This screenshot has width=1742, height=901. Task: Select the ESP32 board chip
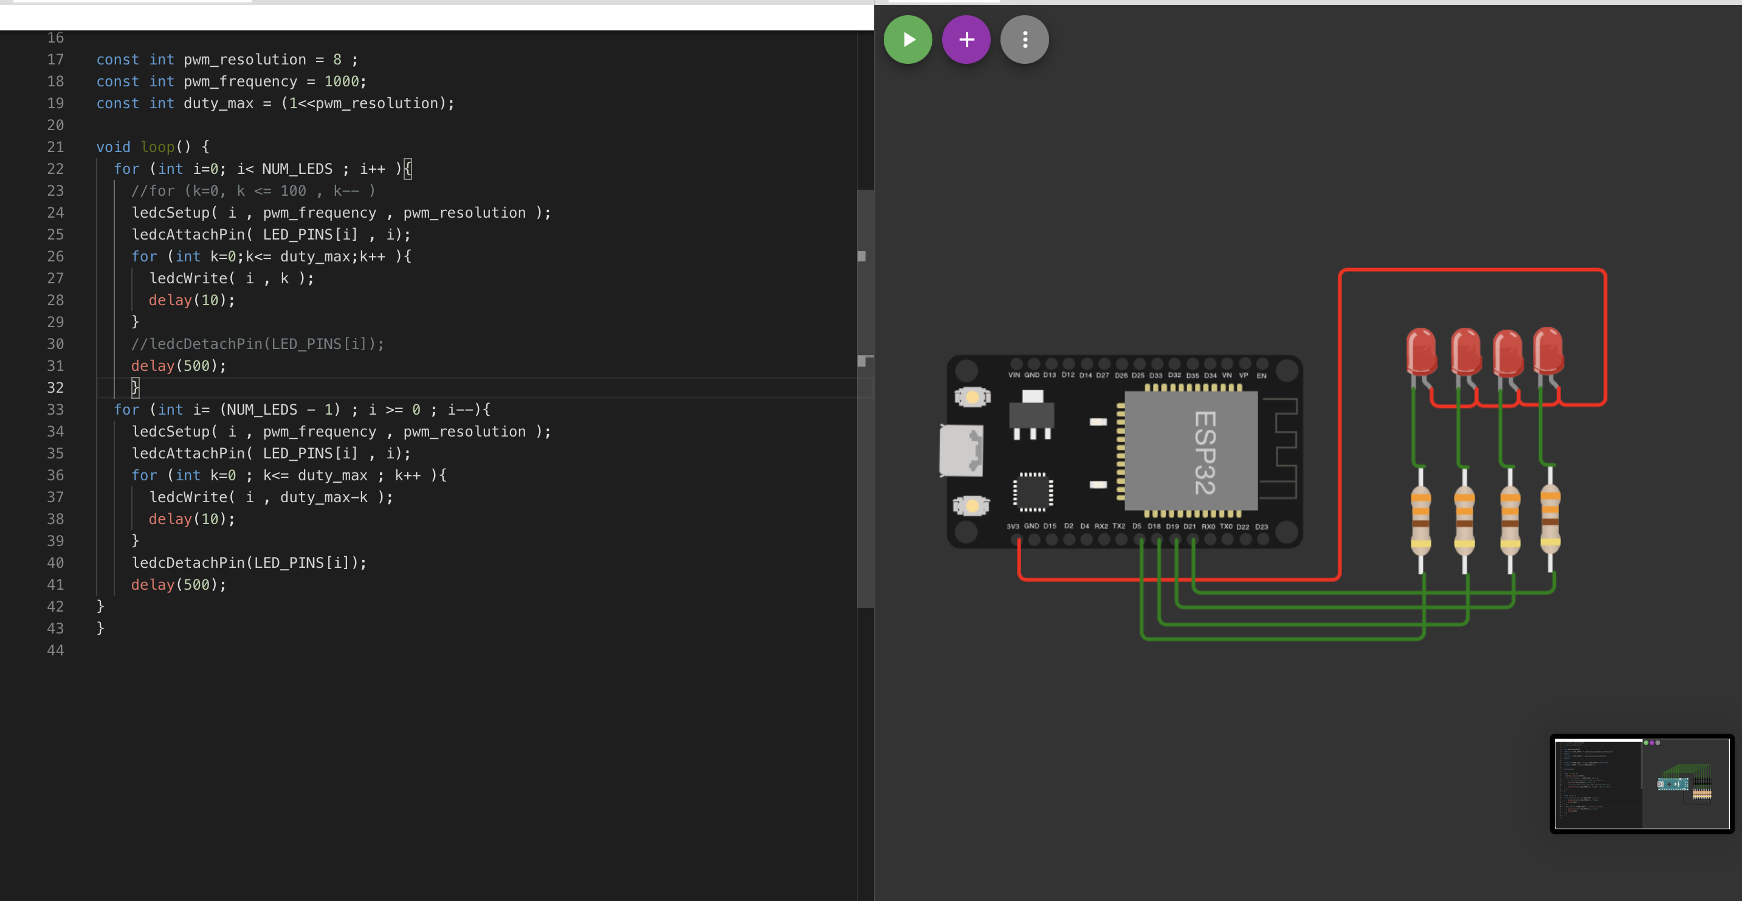pos(1191,451)
